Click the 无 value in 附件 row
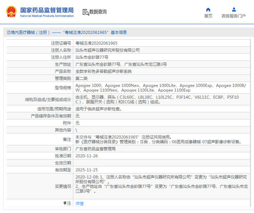Viewport: 254px width, 213px height. (77, 123)
